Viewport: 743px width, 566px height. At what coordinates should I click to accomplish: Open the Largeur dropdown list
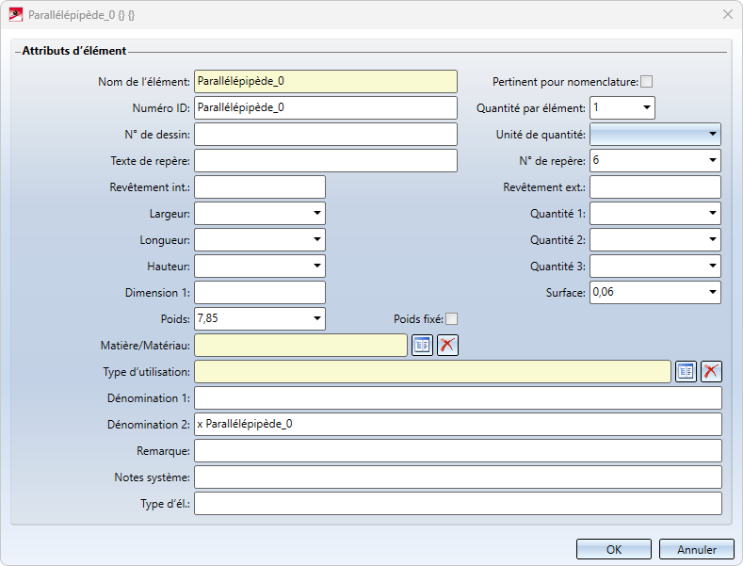tap(316, 214)
